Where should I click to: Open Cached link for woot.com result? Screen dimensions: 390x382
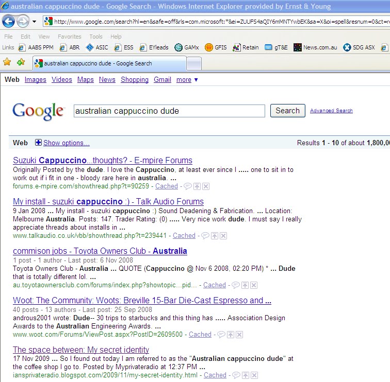coord(200,334)
